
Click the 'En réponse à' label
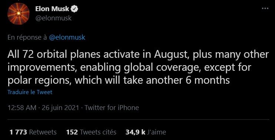coord(27,37)
